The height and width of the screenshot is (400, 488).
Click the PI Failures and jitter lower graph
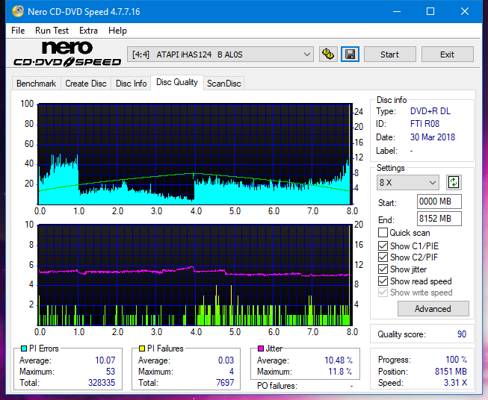tap(194, 275)
